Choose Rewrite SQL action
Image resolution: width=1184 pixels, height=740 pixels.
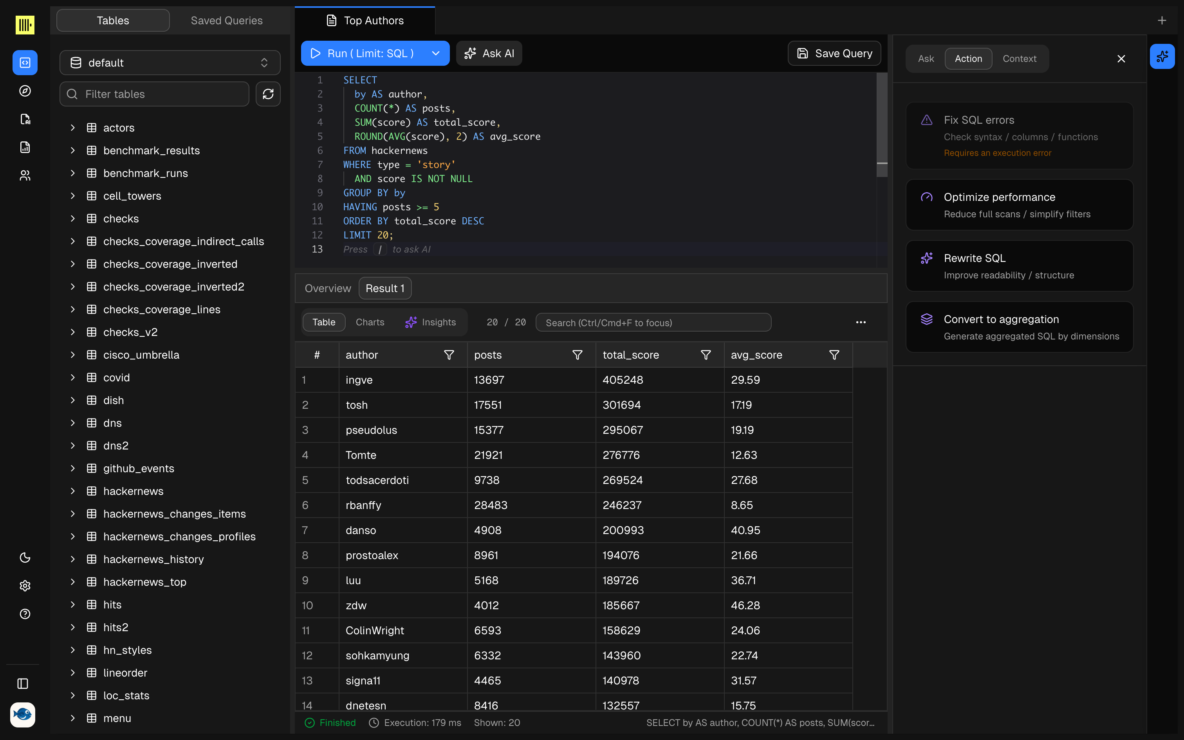click(1020, 266)
